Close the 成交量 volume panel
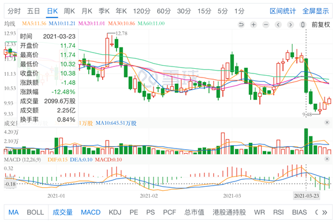This screenshot has width=335, height=222. pos(327,123)
